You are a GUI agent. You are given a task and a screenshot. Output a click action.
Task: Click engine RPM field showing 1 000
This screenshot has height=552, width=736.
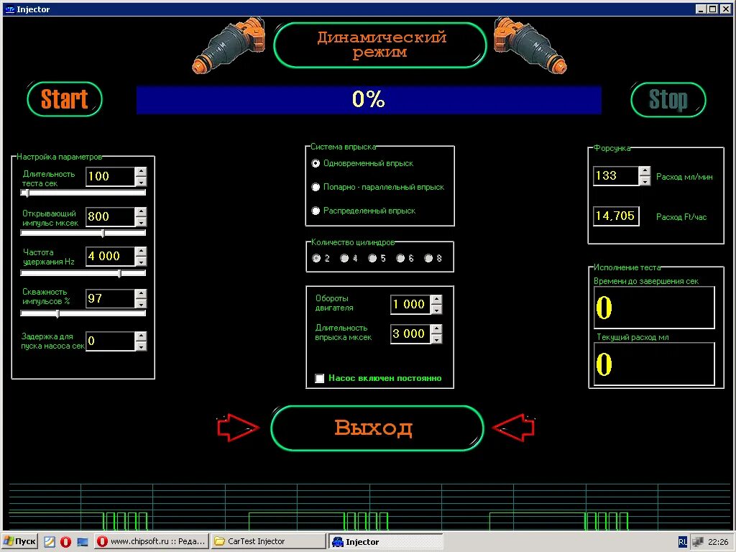(x=410, y=304)
